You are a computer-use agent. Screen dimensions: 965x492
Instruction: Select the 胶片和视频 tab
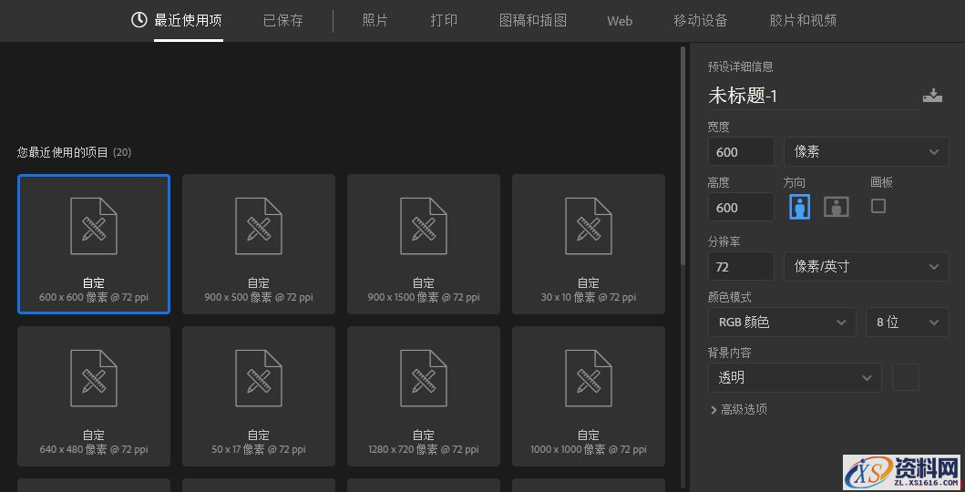pos(803,20)
